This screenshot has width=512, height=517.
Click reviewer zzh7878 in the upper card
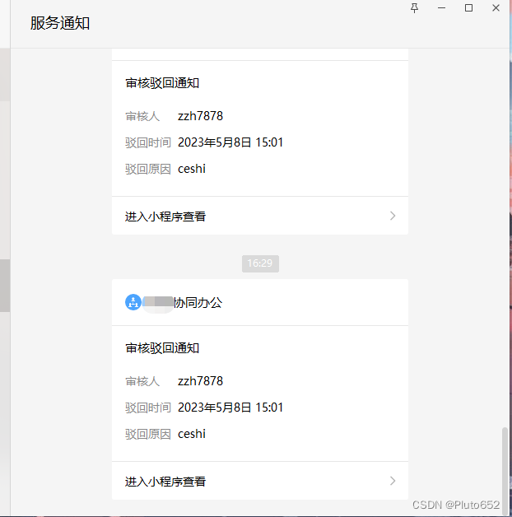click(201, 116)
